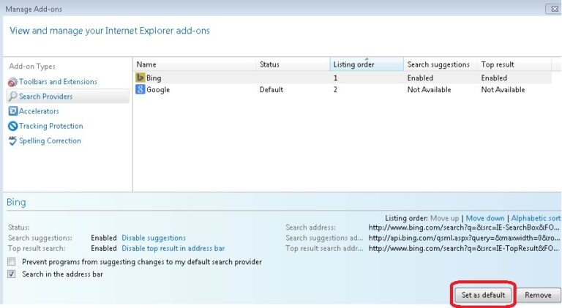Click the Spelling Correction icon

[x=12, y=140]
